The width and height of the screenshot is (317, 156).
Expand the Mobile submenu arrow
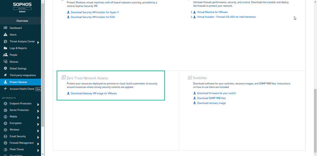[38, 118]
